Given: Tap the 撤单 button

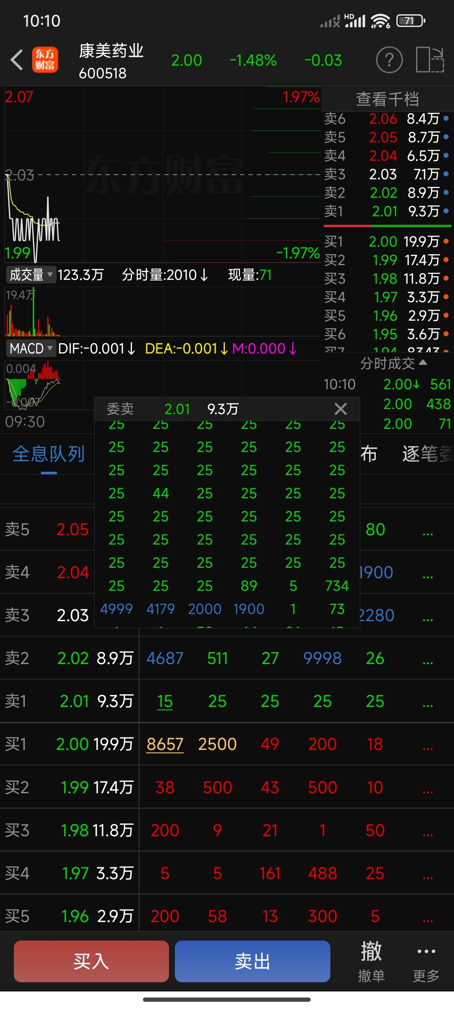Looking at the screenshot, I should tap(371, 961).
